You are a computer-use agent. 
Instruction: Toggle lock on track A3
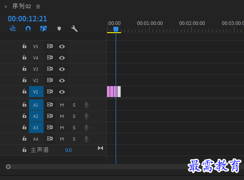pyautogui.click(x=24, y=127)
